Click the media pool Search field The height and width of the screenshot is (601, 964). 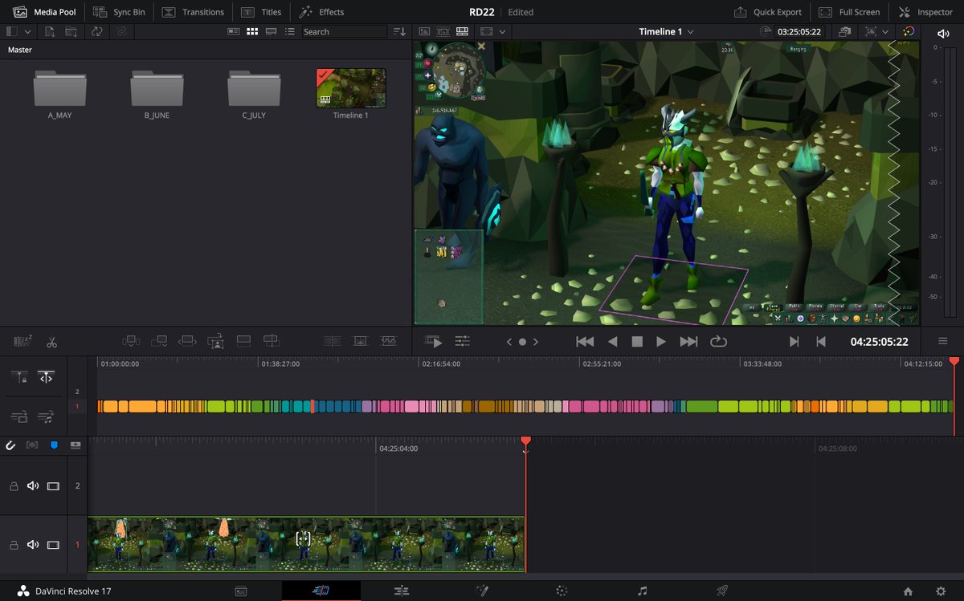tap(345, 31)
